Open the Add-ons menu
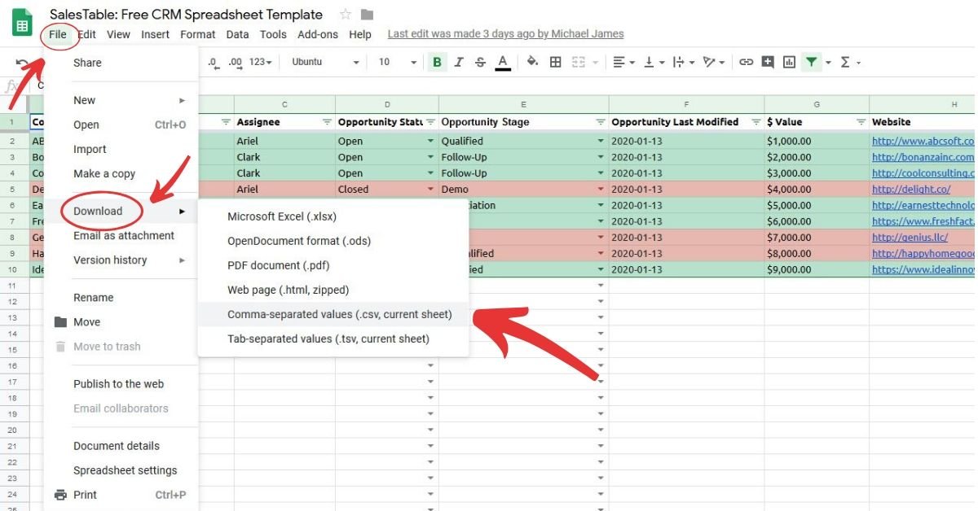978x511 pixels. click(318, 34)
